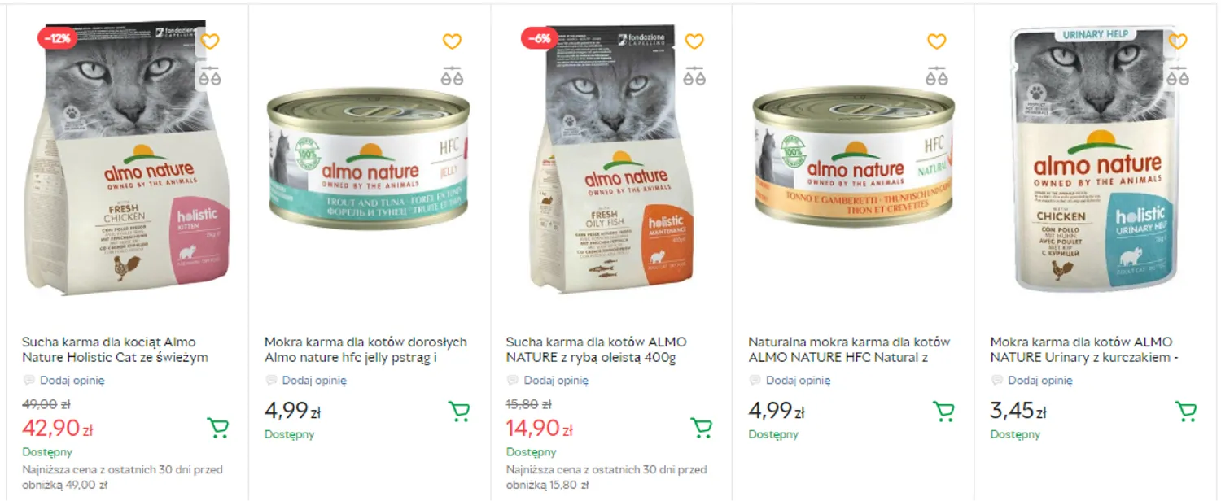Screen dimensions: 1221x501
Task: Add Holistic Kitten dry food to wishlist
Action: (210, 41)
